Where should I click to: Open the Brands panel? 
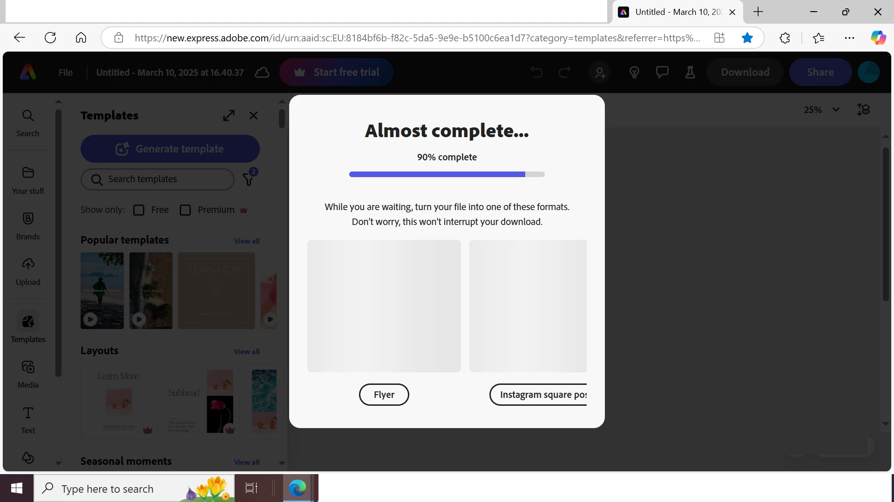coord(28,226)
